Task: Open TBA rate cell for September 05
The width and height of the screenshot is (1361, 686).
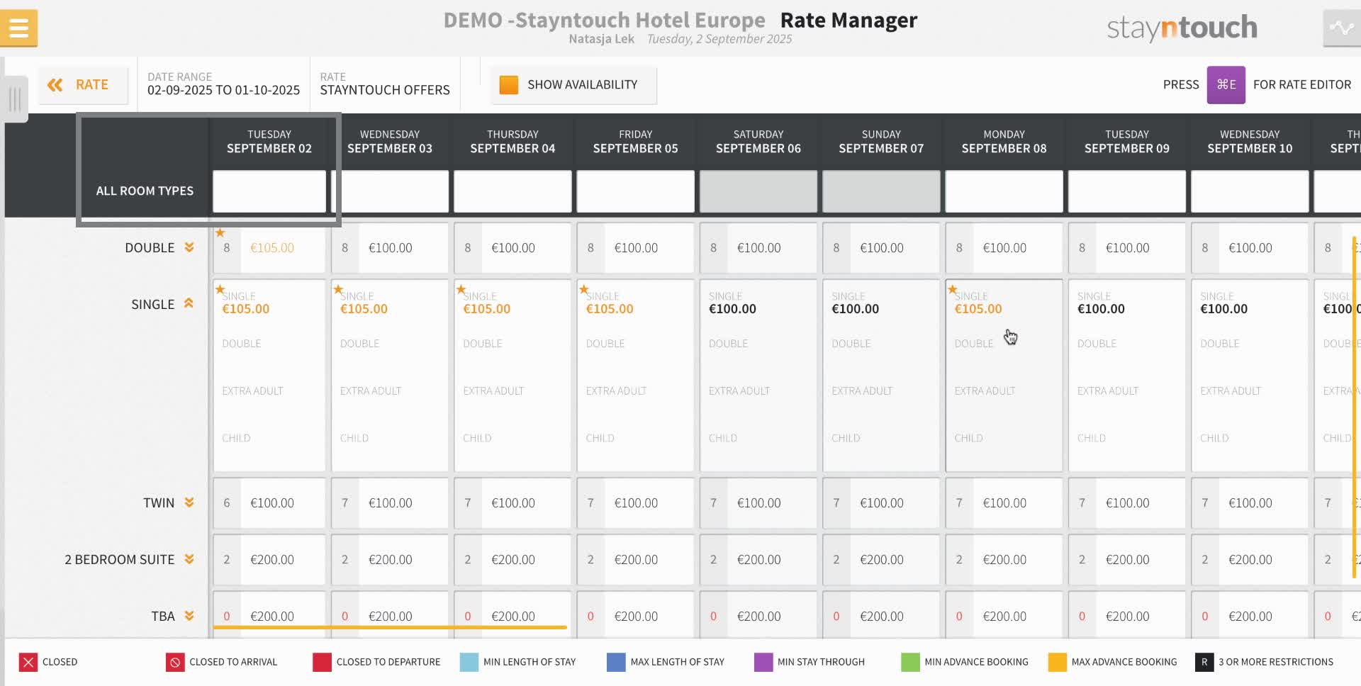Action: pyautogui.click(x=636, y=615)
